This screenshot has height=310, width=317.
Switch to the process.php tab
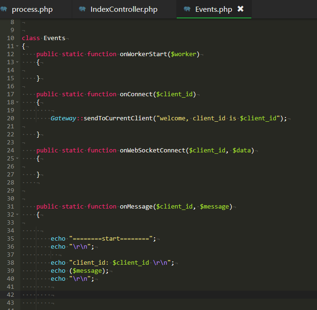point(32,9)
